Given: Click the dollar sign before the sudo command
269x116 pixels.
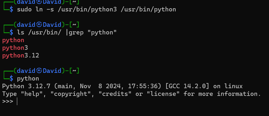Looking at the screenshot, I should tap(11, 10).
